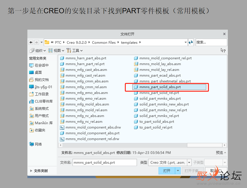The image size is (247, 188).
Task: Select Creo 9.0.2.0 in breadcrumb path
Action: pos(77,43)
